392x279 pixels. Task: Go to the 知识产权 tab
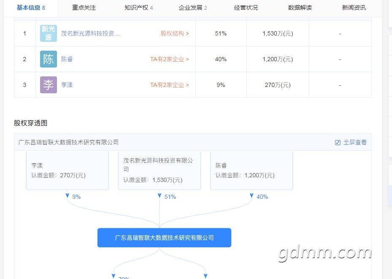click(138, 8)
